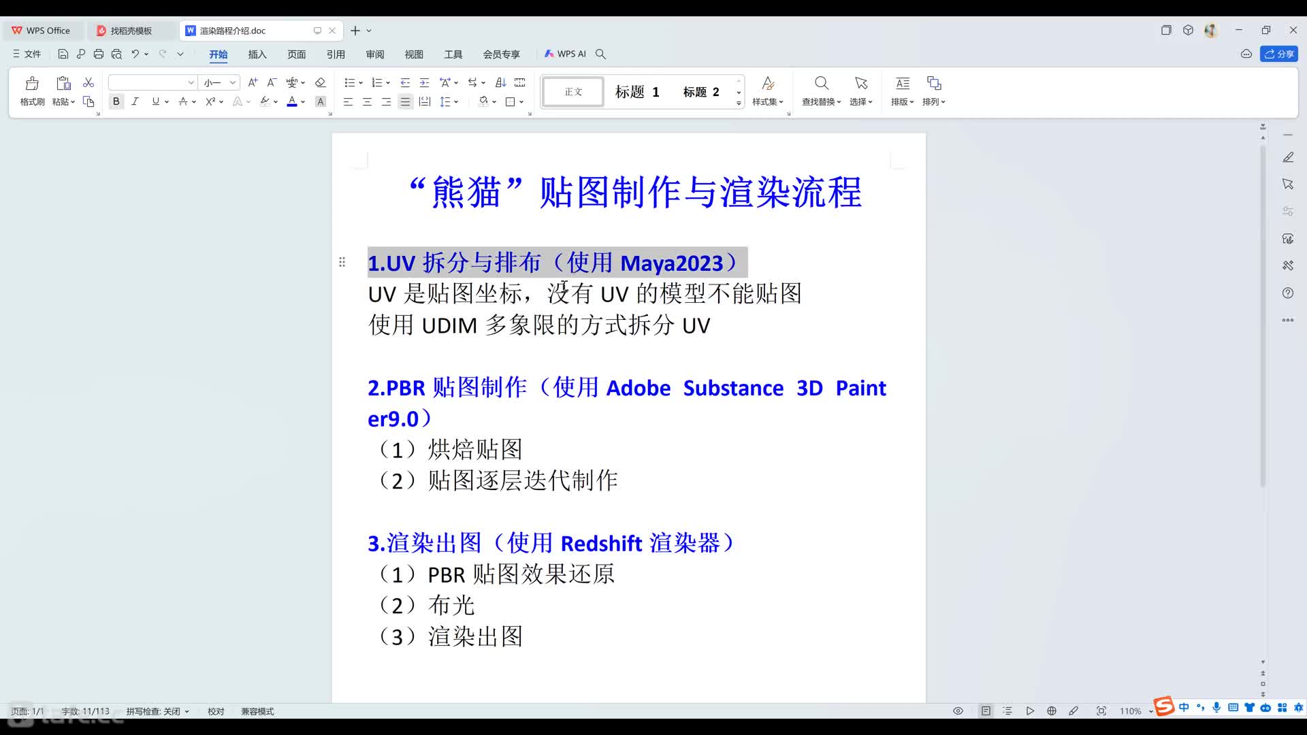Expand the font name combo box
The height and width of the screenshot is (735, 1307).
pyautogui.click(x=191, y=82)
